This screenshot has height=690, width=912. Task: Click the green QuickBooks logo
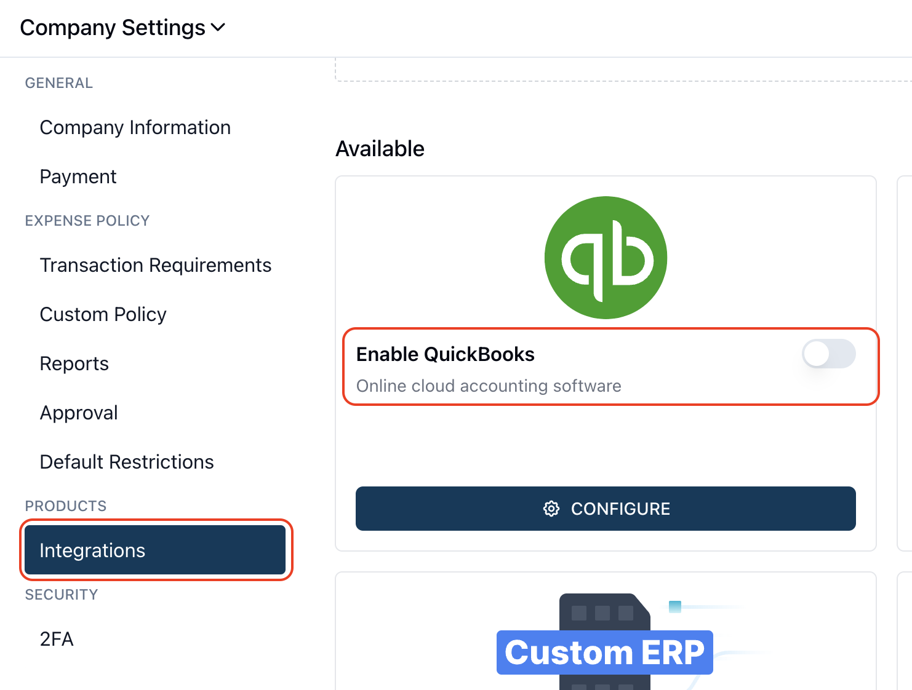[606, 258]
